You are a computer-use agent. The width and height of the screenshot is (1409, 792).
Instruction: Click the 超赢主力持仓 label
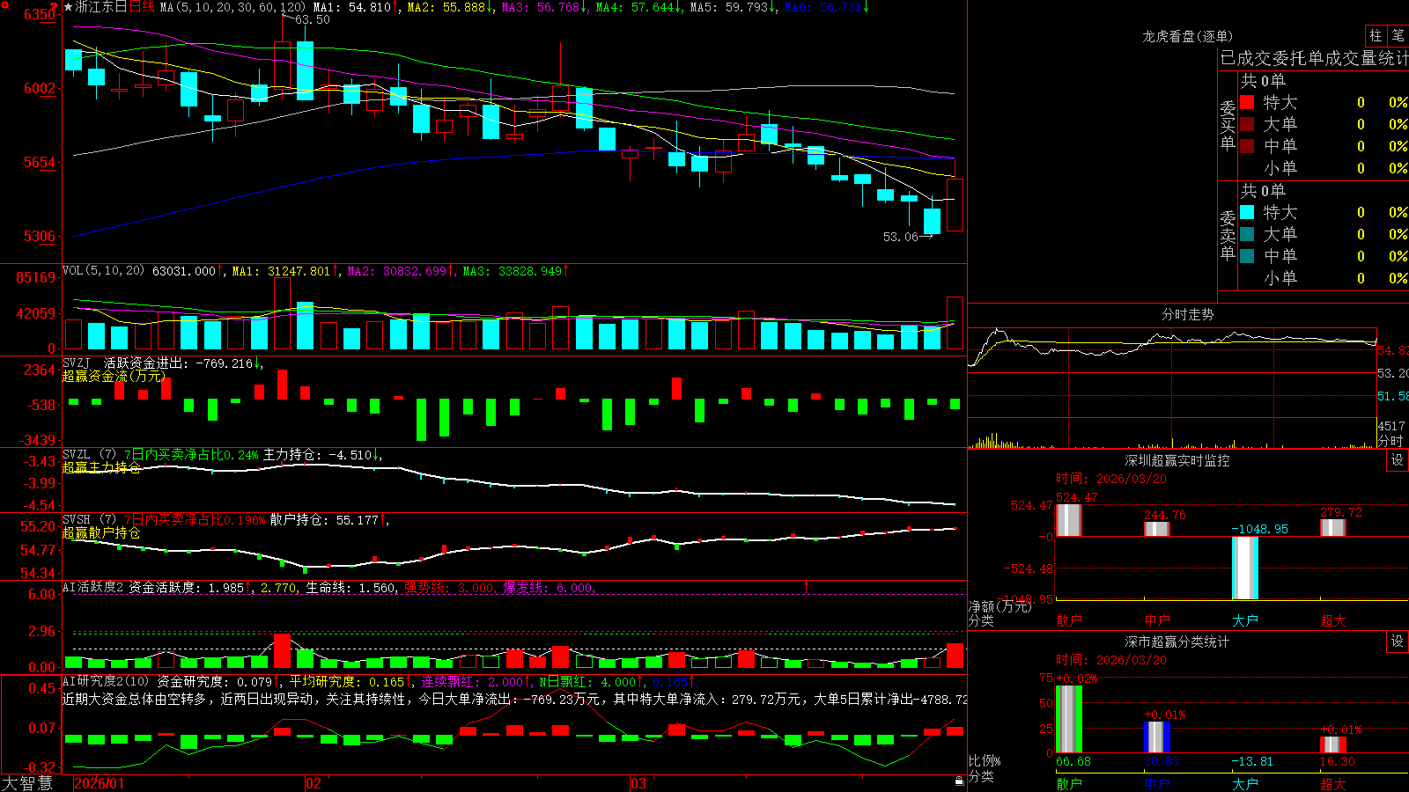(x=101, y=467)
